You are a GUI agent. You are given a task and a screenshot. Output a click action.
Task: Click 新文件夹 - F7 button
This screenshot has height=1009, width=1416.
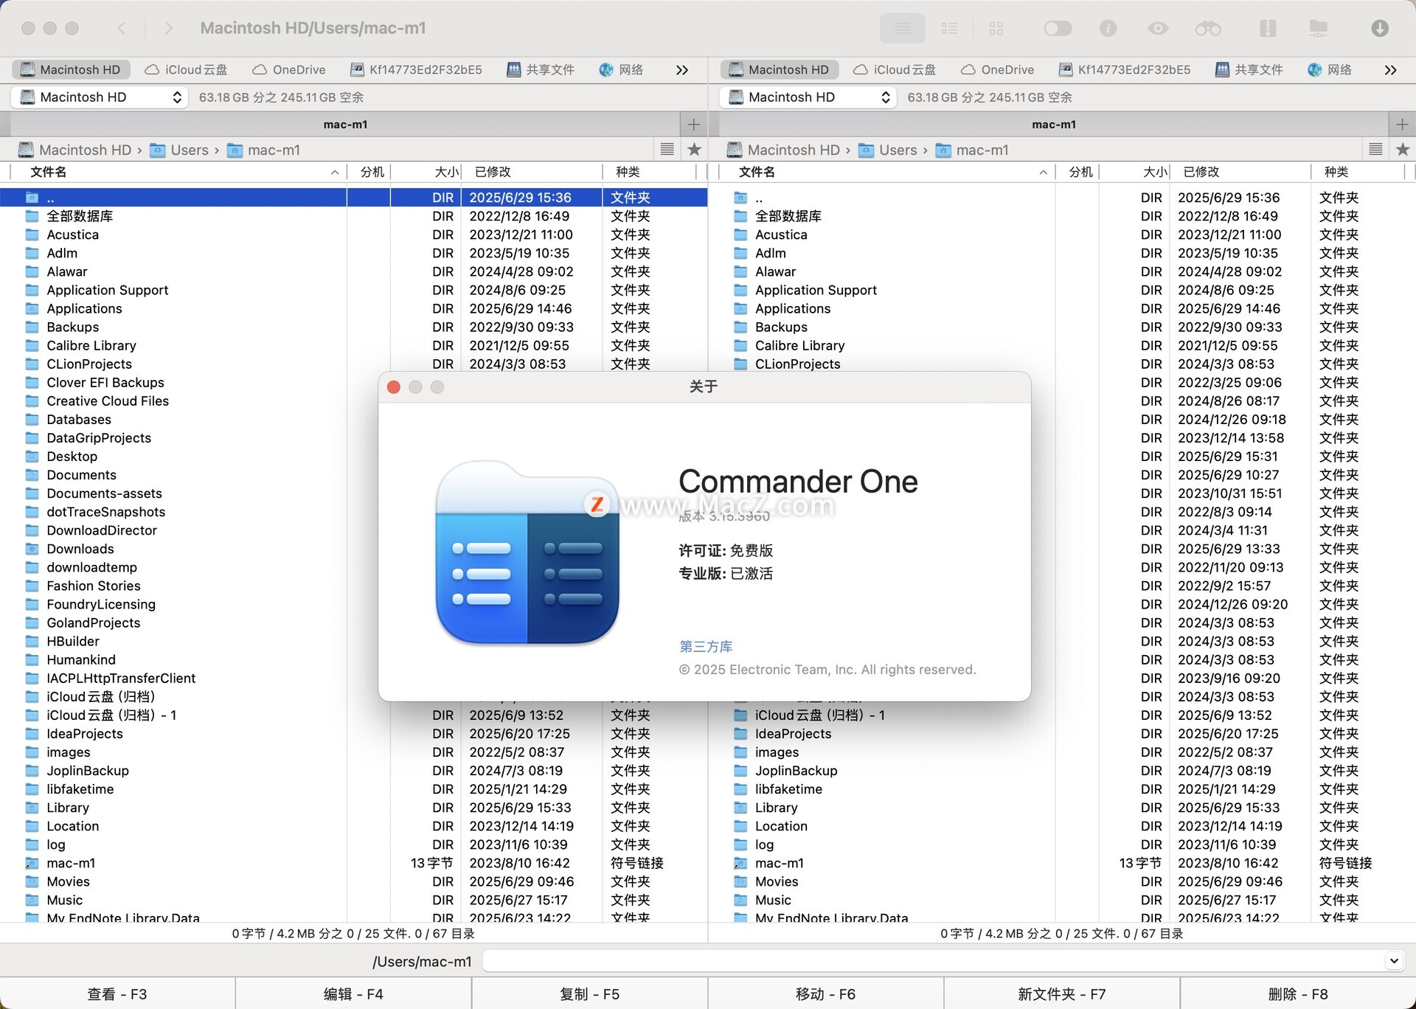pos(1061,994)
